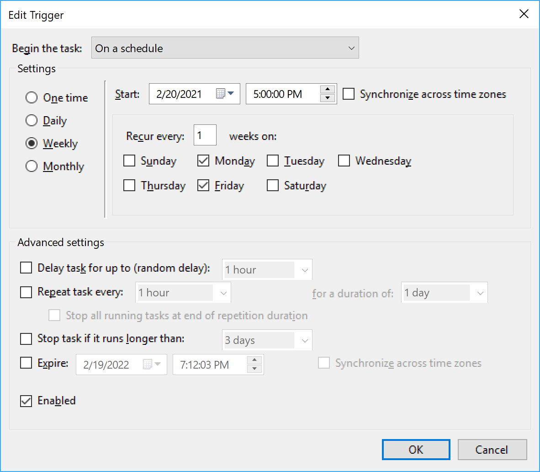Uncheck the Friday checkbox
Image resolution: width=540 pixels, height=472 pixels.
203,186
